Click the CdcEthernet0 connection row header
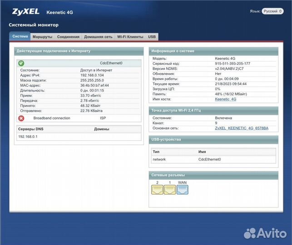The height and width of the screenshot is (245, 292). point(111,63)
